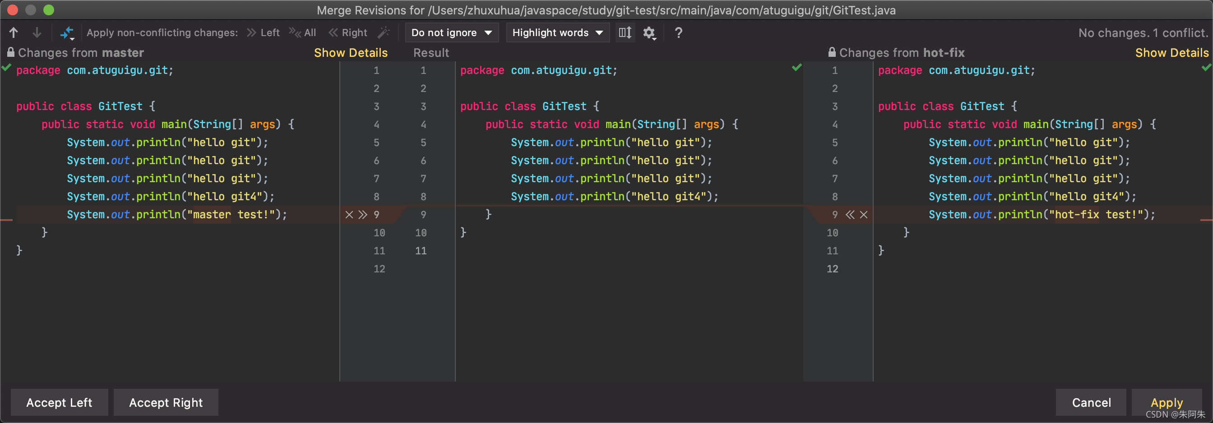Click the lock icon beside Changes from master
Viewport: 1213px width, 423px height.
[11, 52]
